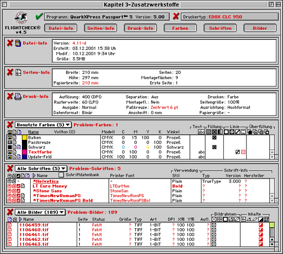Jump to the Bilder section button

260,28
